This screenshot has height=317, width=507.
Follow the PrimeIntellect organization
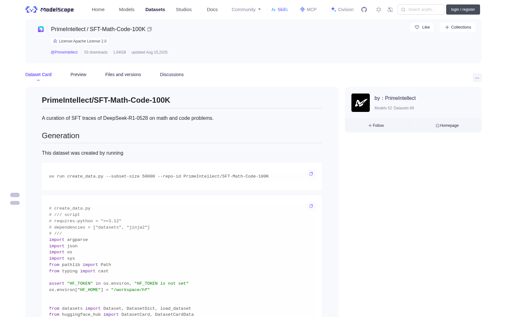tap(376, 126)
